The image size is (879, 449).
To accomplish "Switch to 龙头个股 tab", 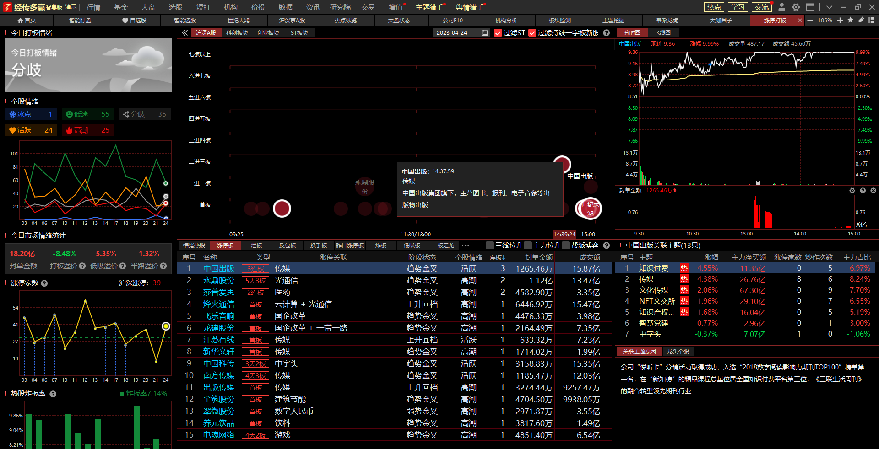I will (678, 352).
